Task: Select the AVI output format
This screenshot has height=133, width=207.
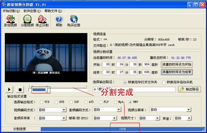Action: point(86,102)
